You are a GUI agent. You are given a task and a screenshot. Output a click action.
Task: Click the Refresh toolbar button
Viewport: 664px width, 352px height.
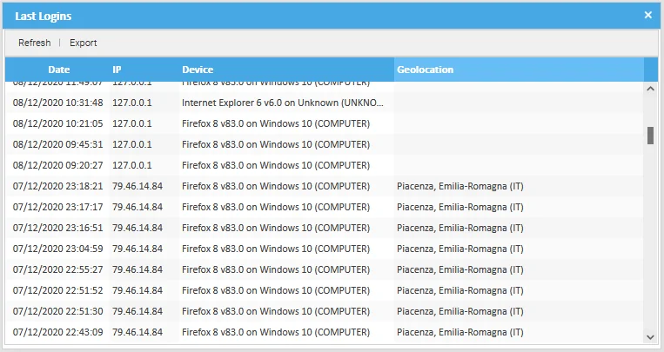(35, 43)
